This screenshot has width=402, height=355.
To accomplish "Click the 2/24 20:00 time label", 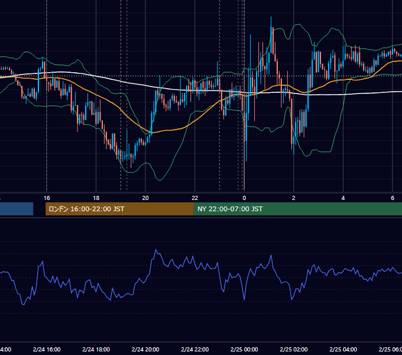I will click(x=145, y=349).
